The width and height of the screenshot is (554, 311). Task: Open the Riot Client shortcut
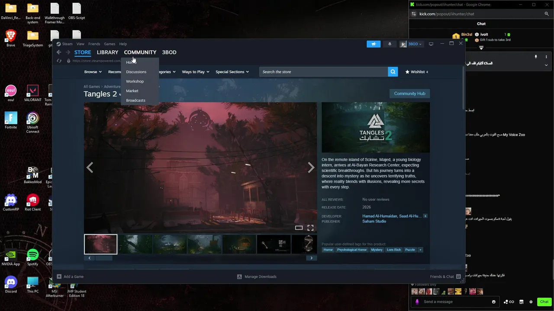[x=32, y=202]
